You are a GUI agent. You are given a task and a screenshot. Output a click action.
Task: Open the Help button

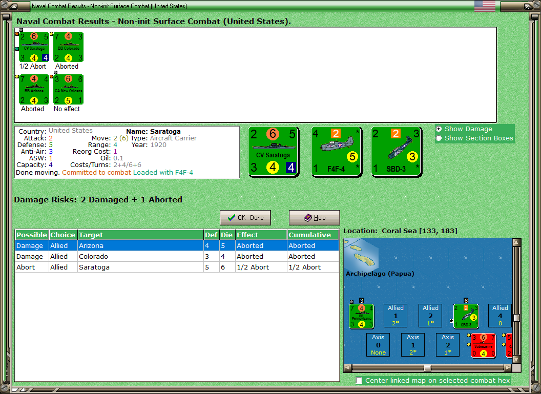315,218
